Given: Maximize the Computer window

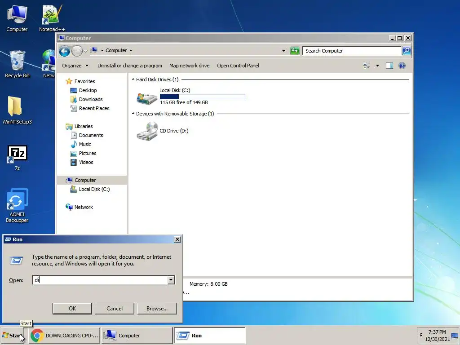Looking at the screenshot, I should pyautogui.click(x=399, y=38).
